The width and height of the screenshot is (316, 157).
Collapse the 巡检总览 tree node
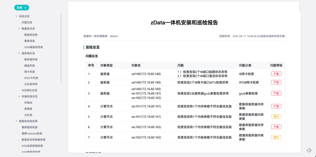click(x=16, y=16)
